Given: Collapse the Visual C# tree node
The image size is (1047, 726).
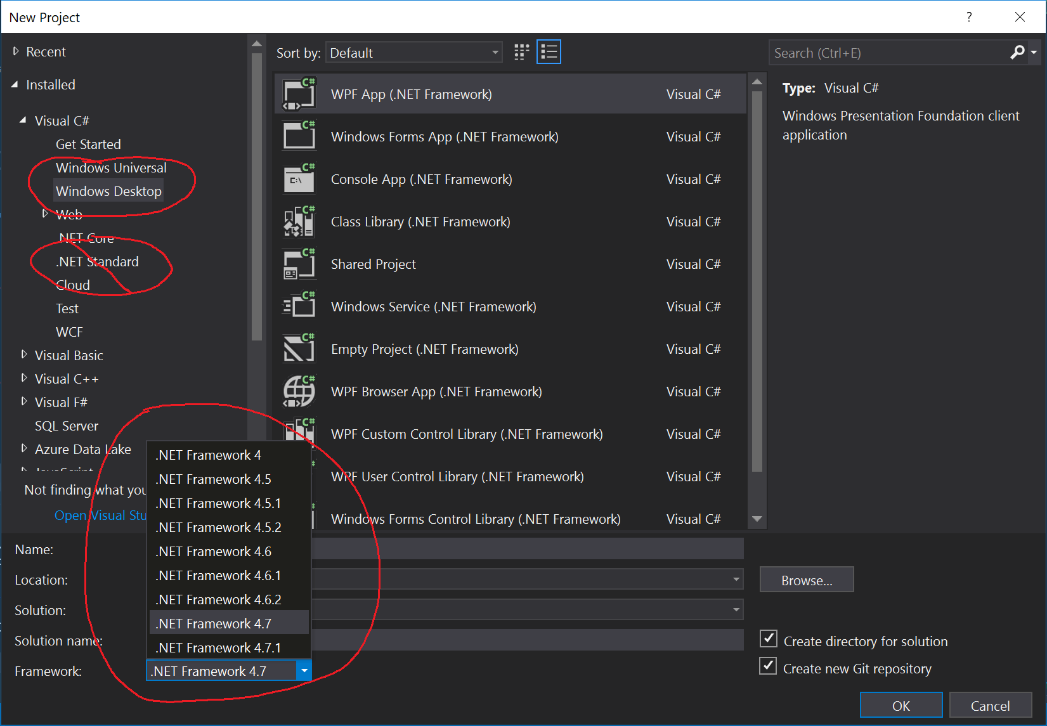Looking at the screenshot, I should [23, 120].
